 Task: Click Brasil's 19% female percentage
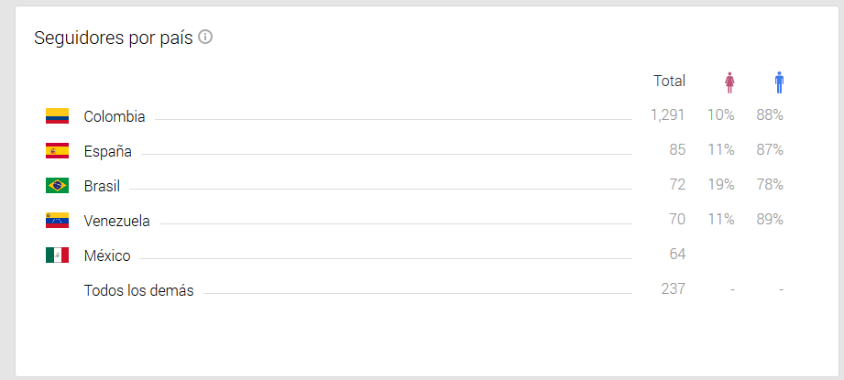coord(720,185)
